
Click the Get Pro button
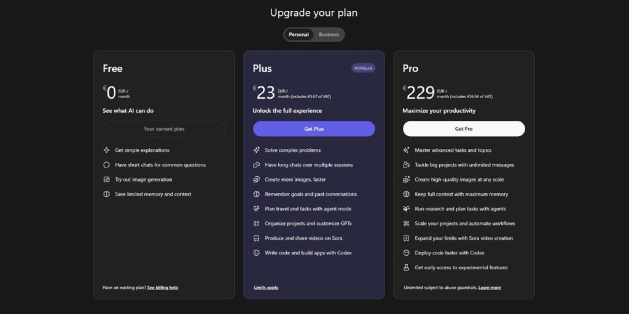(x=464, y=129)
